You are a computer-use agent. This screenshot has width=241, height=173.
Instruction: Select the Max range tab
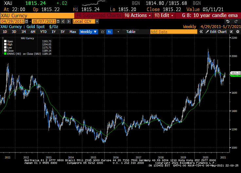(x=73, y=32)
